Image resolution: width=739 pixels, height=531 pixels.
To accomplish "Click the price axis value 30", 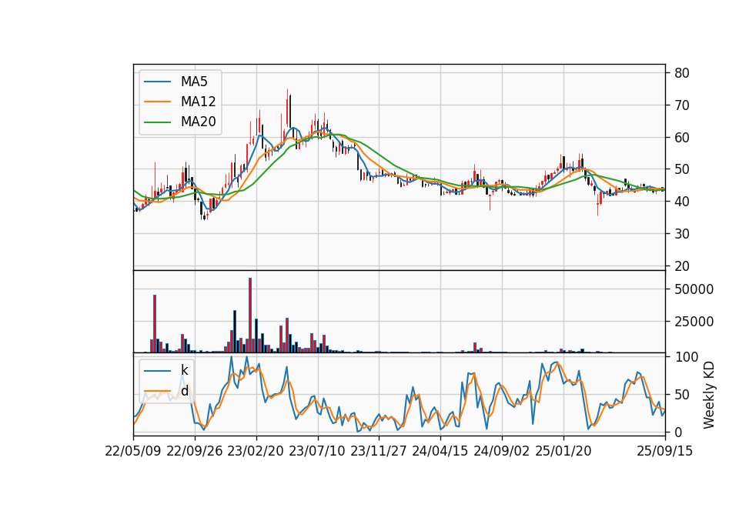I will coord(682,234).
